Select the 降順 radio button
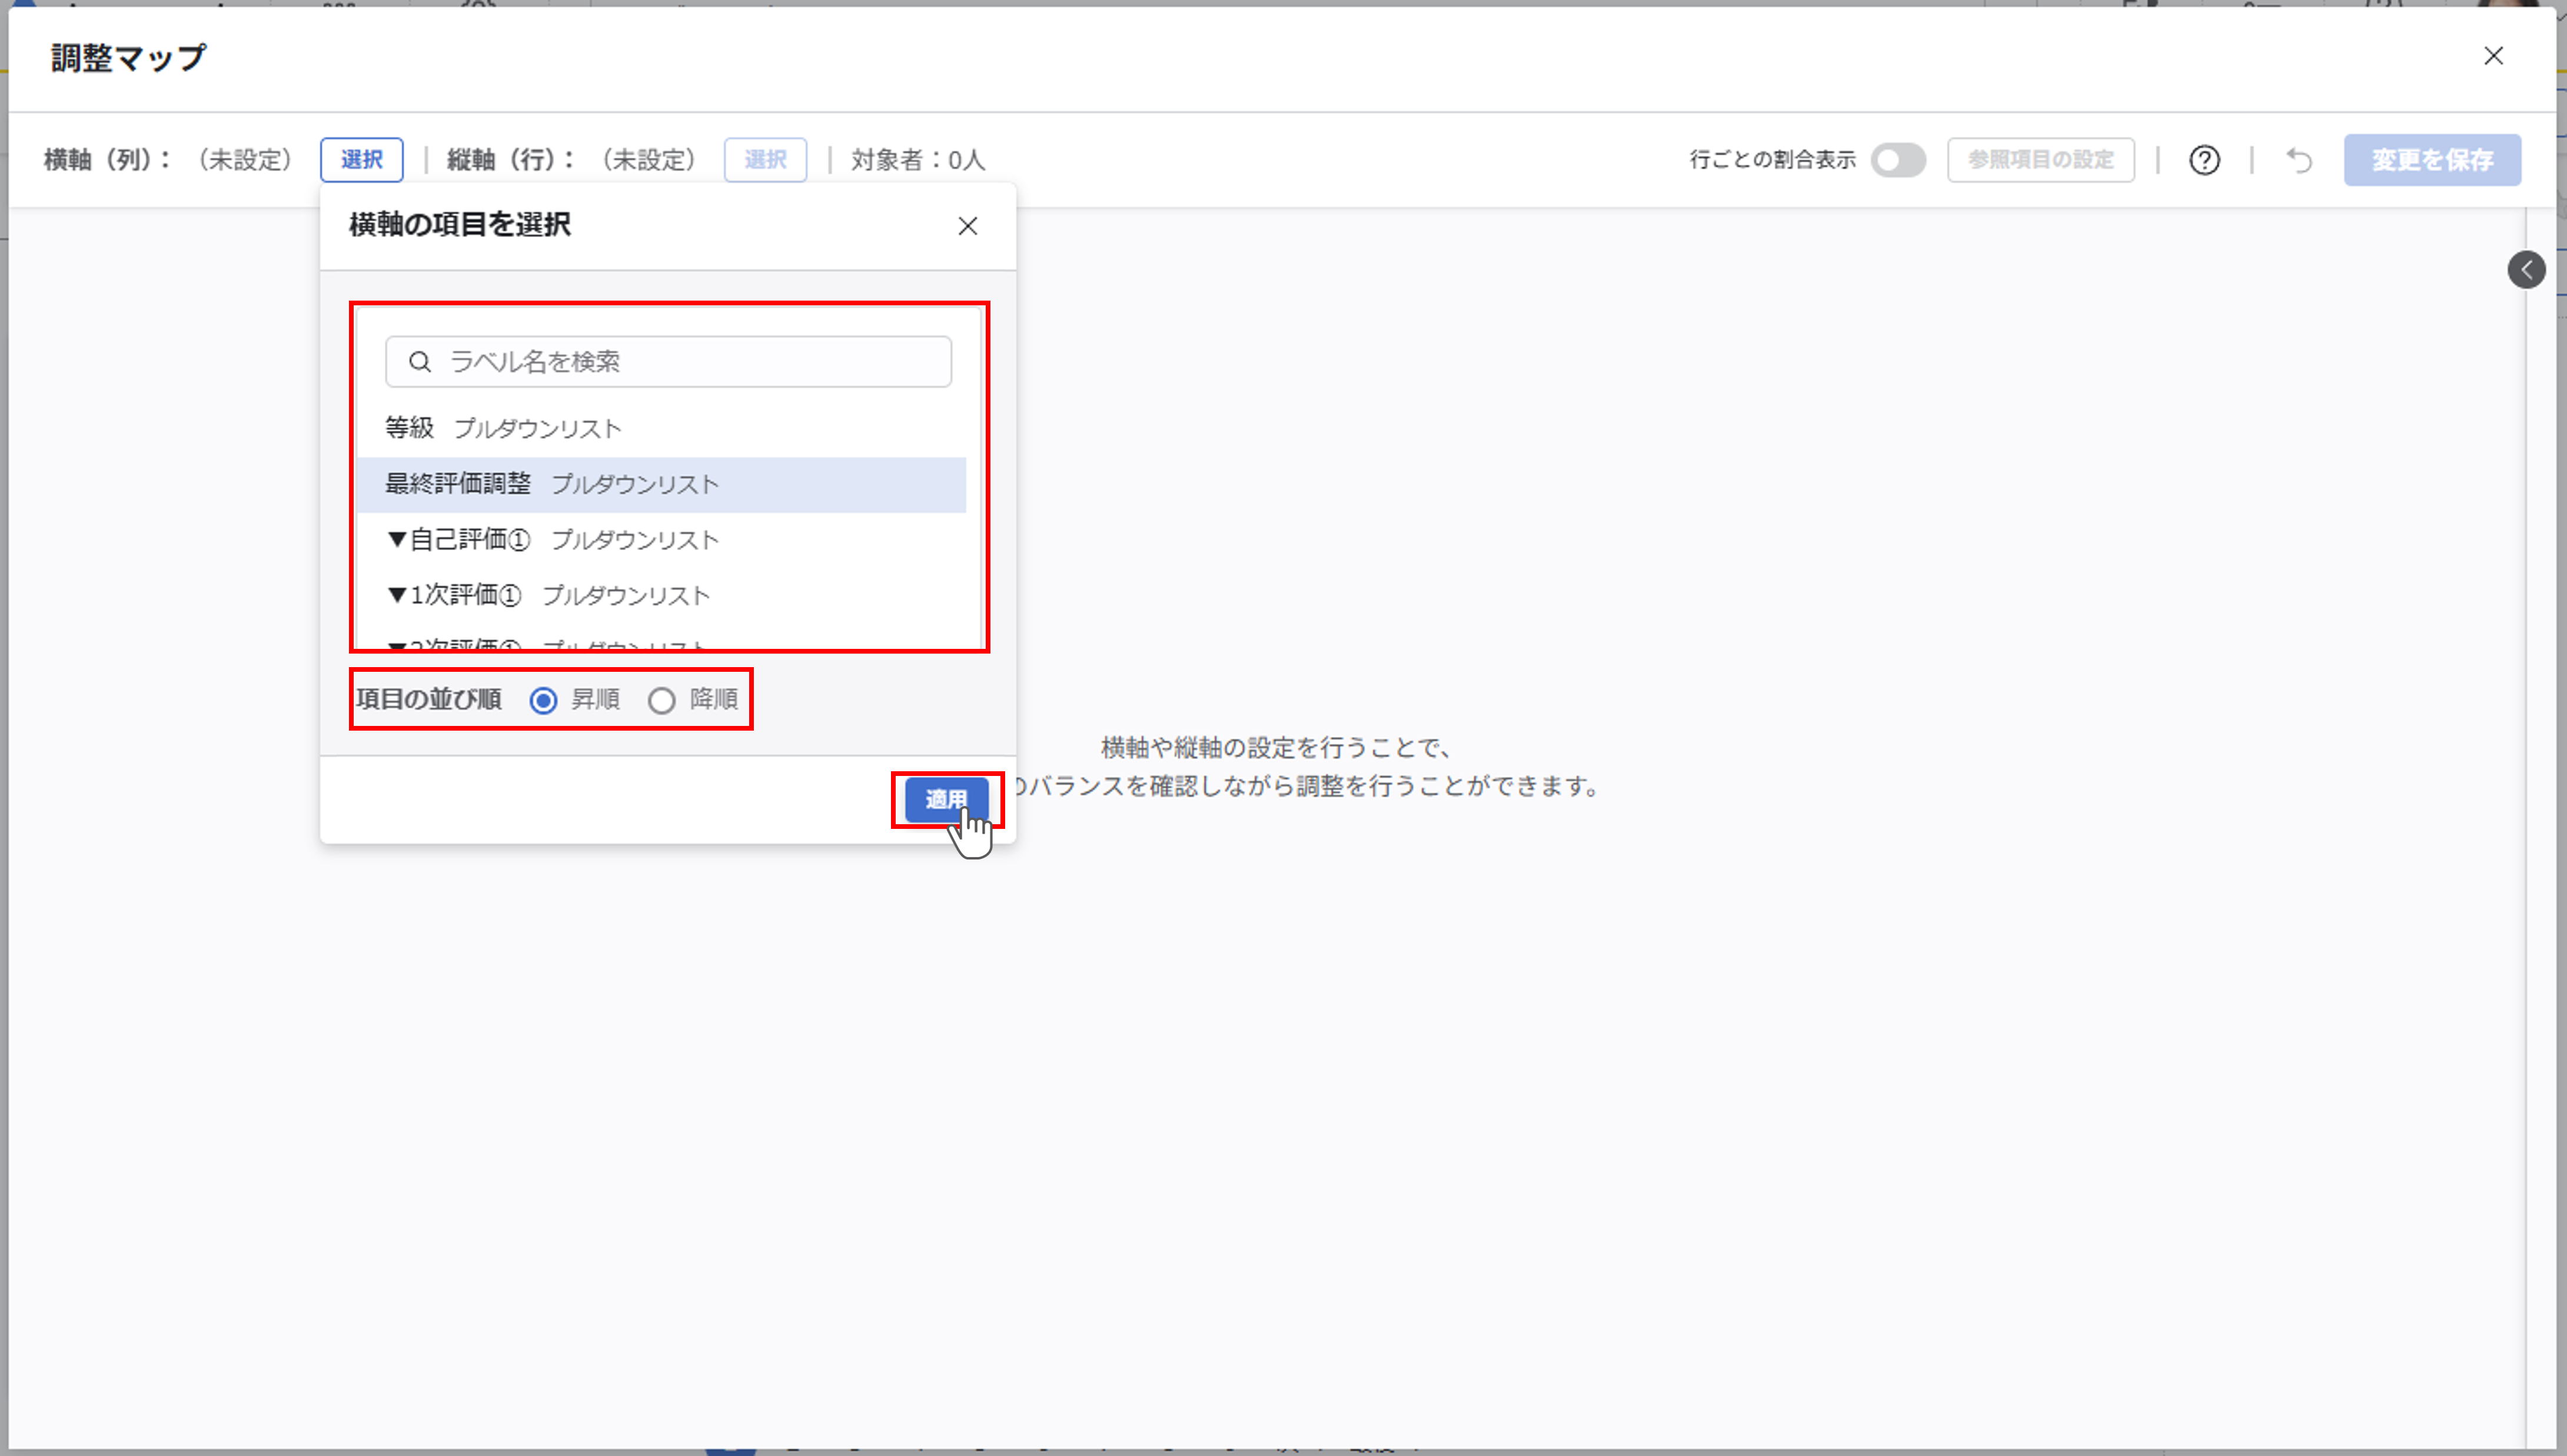The height and width of the screenshot is (1456, 2567). [x=661, y=701]
